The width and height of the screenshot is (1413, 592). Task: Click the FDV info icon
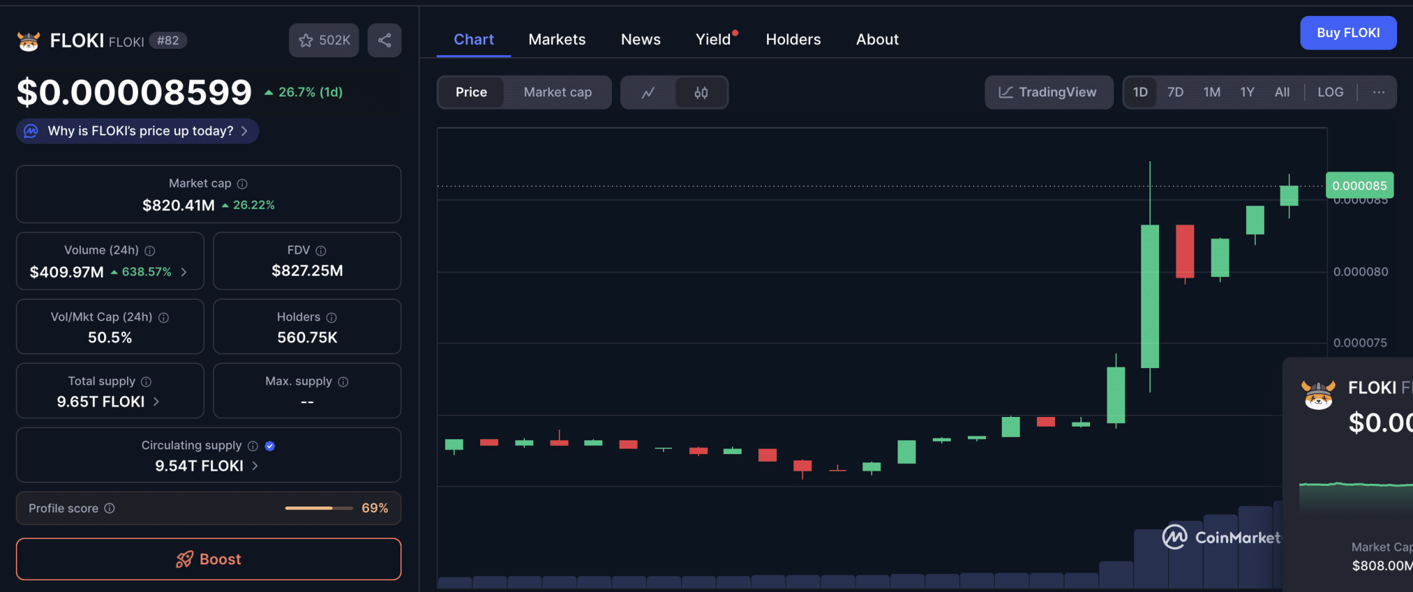point(321,251)
